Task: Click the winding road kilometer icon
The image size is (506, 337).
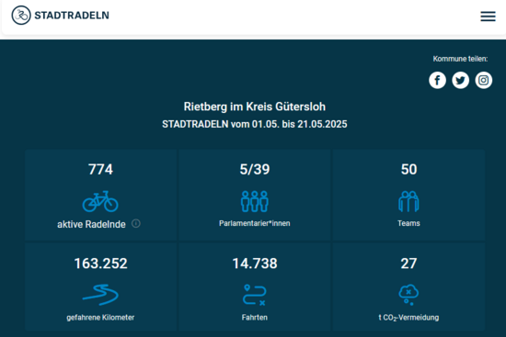Action: click(100, 295)
